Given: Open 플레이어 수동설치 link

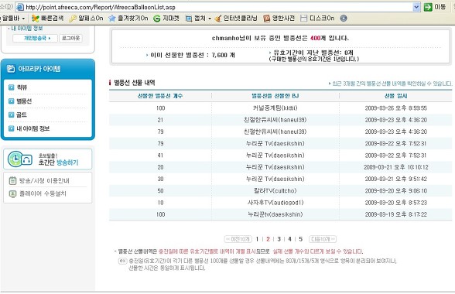Looking at the screenshot, I should coord(43,193).
